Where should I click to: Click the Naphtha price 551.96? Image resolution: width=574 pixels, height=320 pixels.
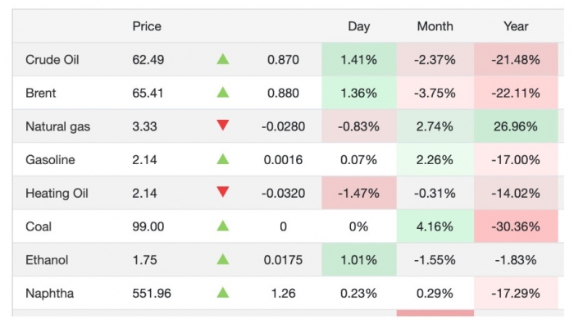(x=152, y=293)
